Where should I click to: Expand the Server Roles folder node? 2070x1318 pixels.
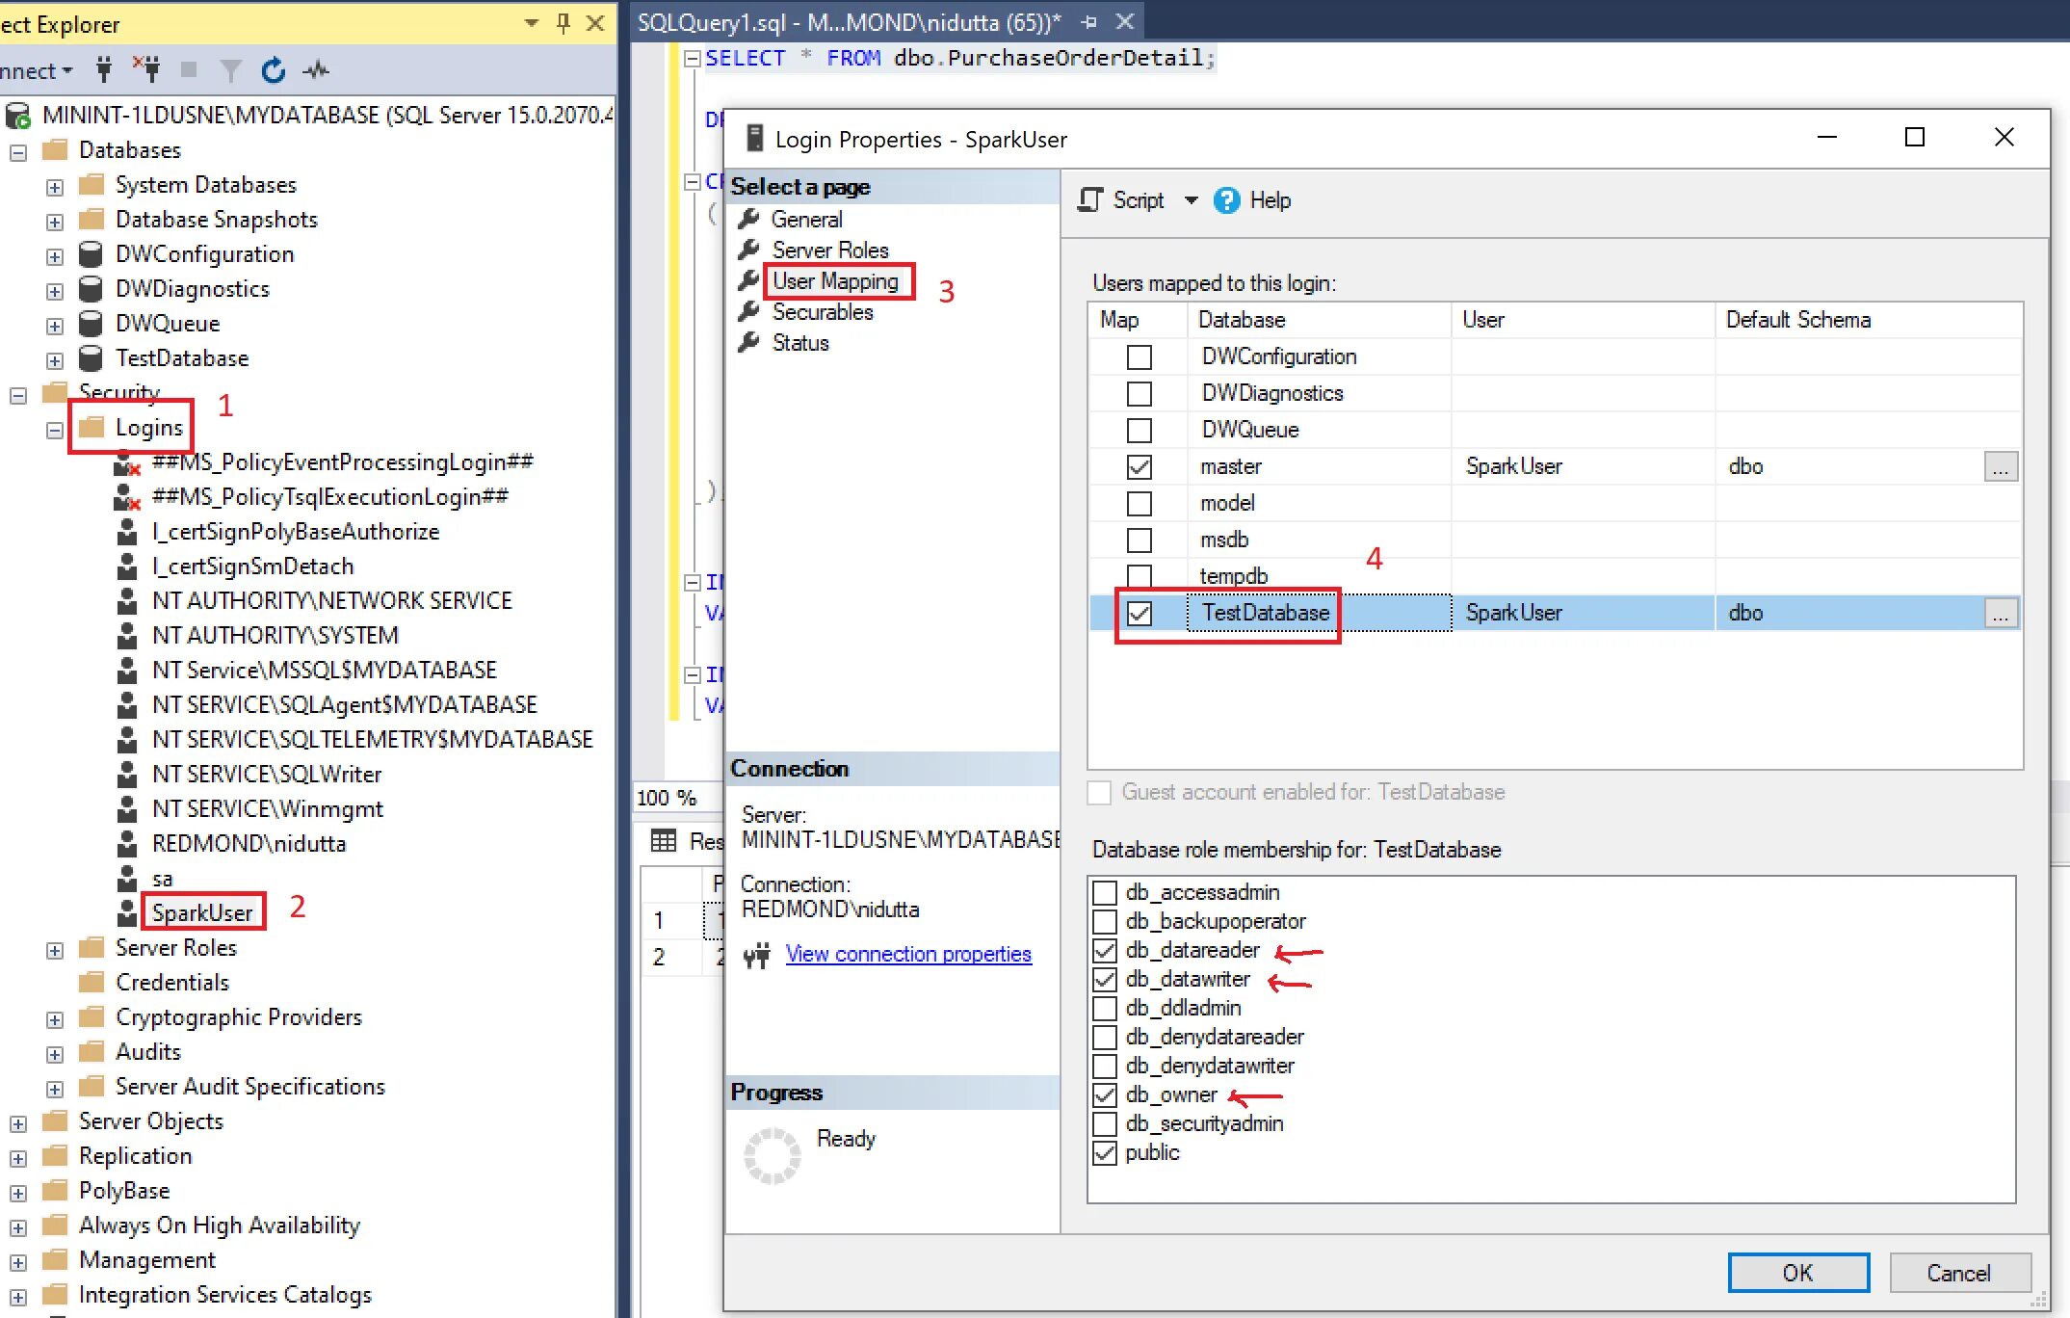click(55, 949)
